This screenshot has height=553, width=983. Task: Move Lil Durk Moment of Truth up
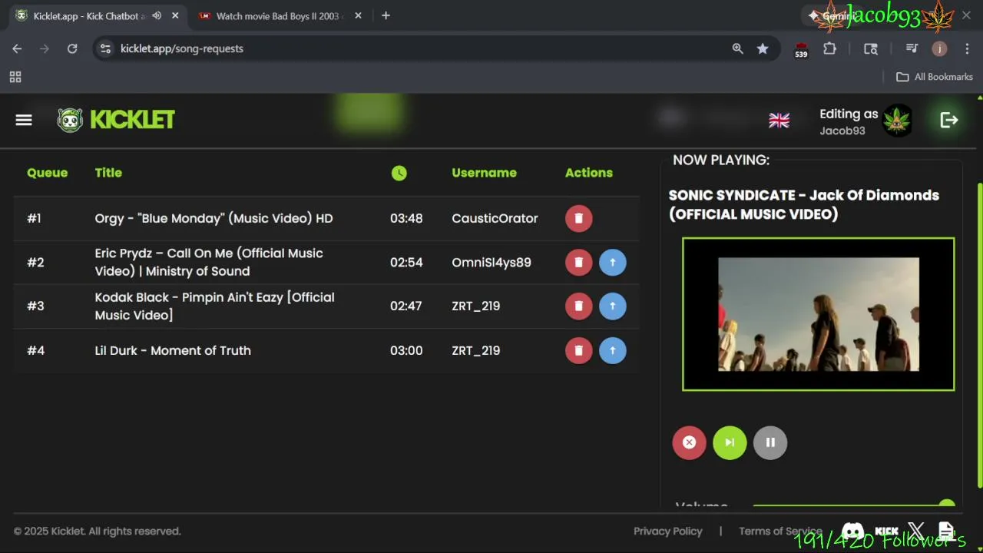pyautogui.click(x=613, y=350)
